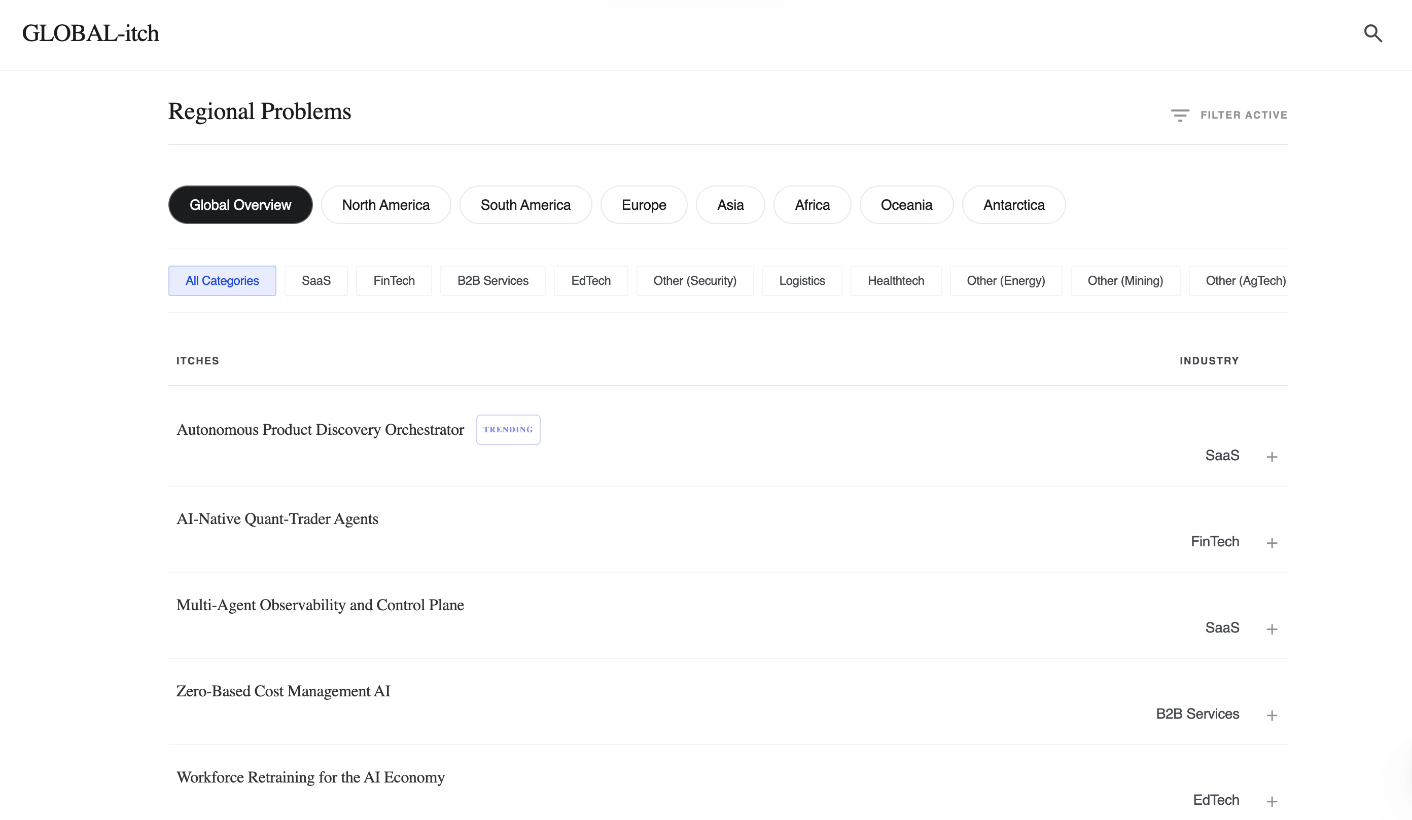Click the FILTER ACTIVE label
This screenshot has width=1412, height=820.
coord(1243,116)
